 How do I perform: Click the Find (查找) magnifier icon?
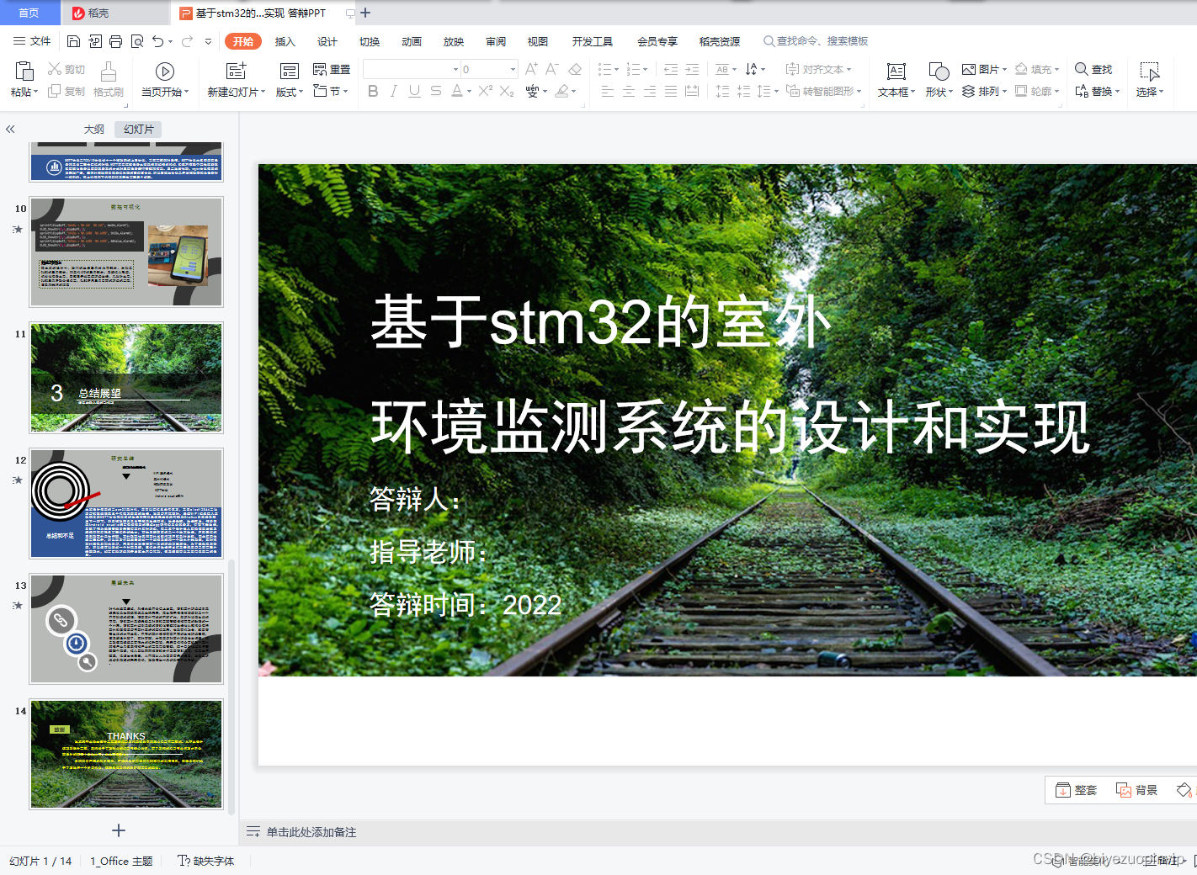[x=1082, y=69]
